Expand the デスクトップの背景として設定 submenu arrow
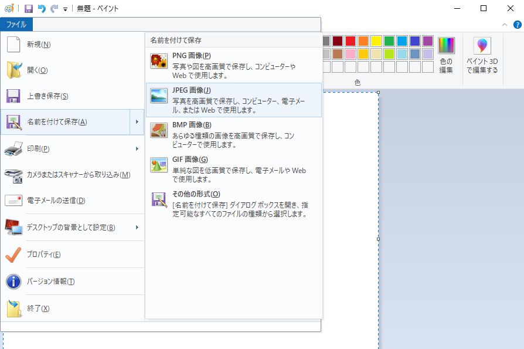 pos(137,228)
